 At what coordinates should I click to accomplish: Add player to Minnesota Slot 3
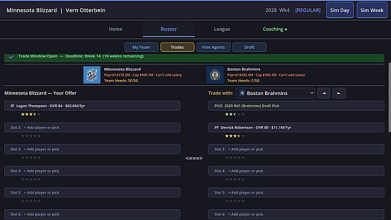92,149
